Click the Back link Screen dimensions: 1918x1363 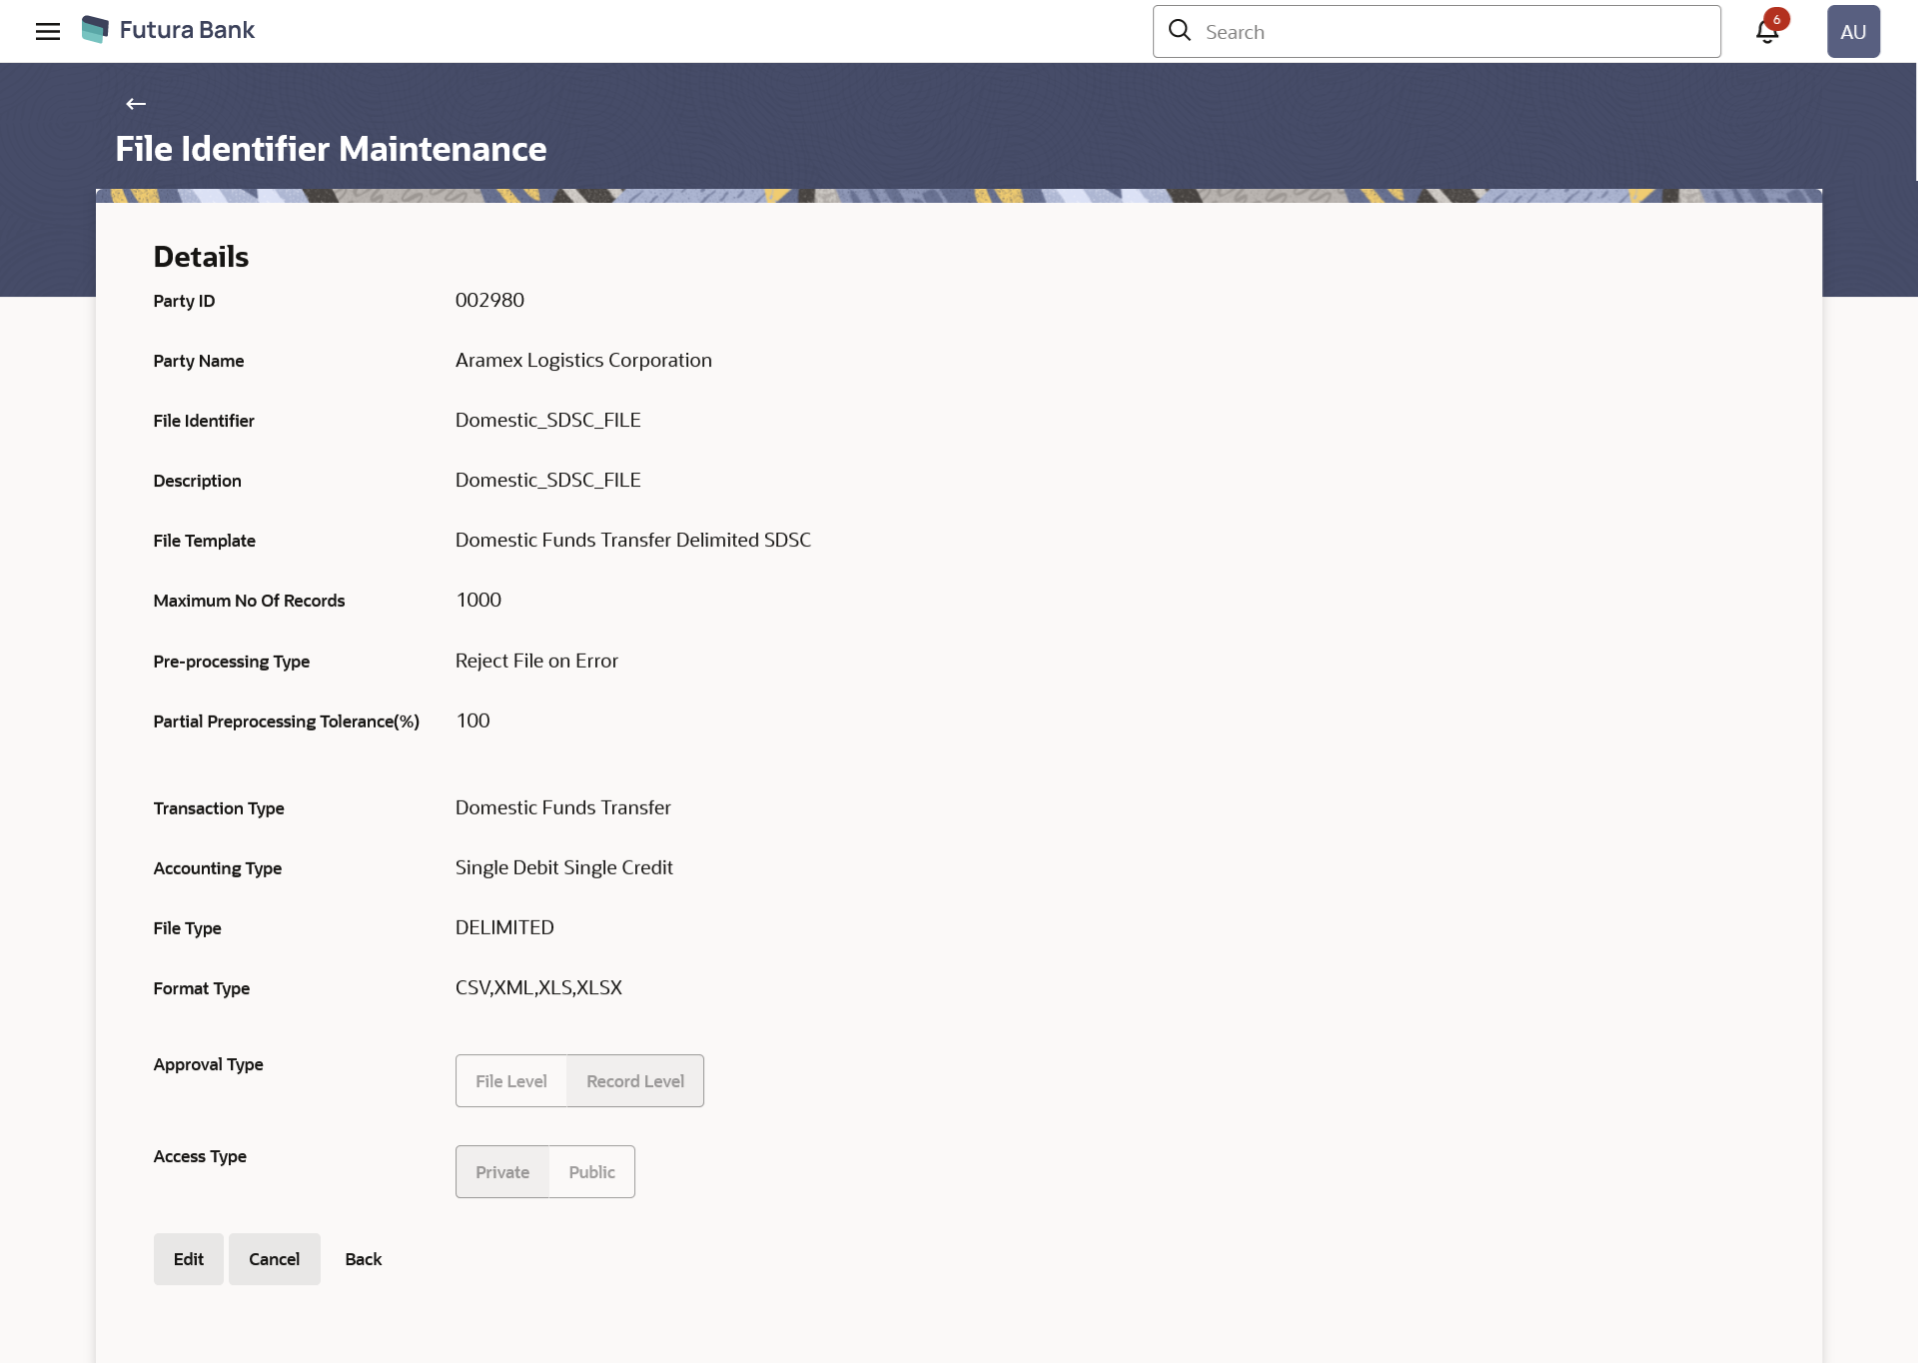(x=363, y=1259)
